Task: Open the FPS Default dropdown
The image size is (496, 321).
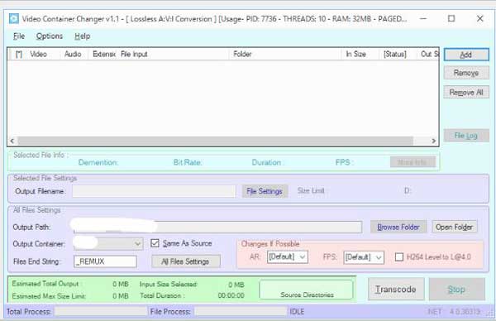Action: pos(364,257)
